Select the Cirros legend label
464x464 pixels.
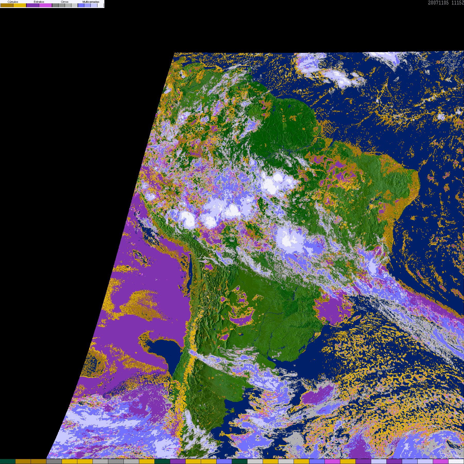pyautogui.click(x=64, y=2)
